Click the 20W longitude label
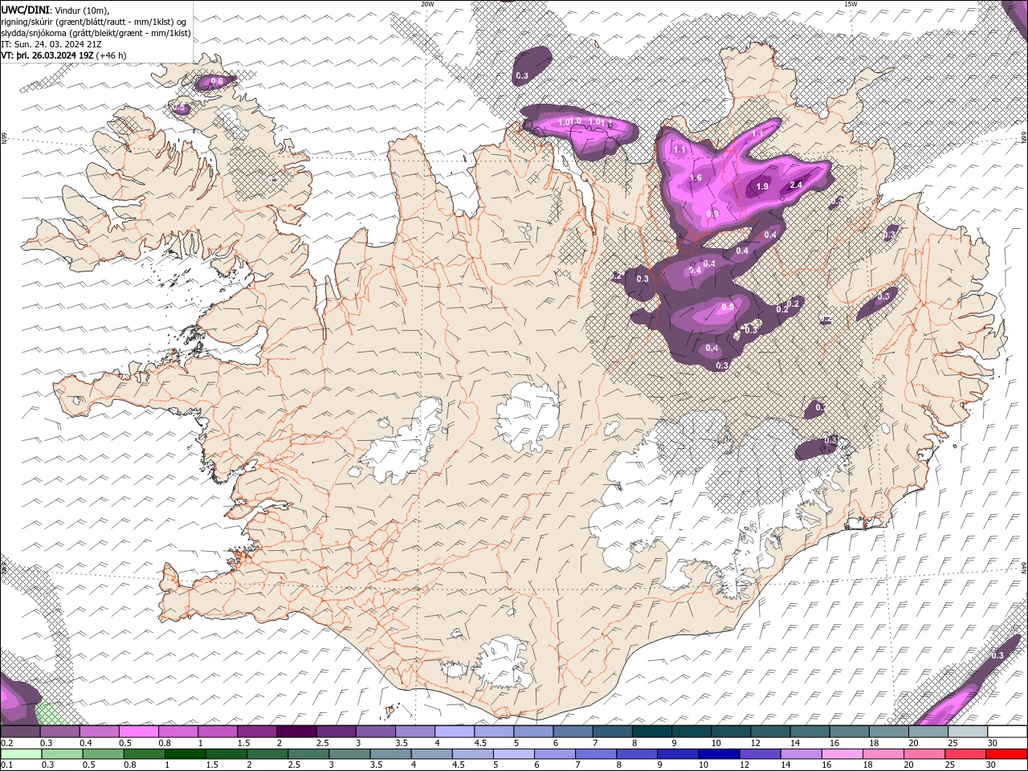The width and height of the screenshot is (1028, 771). click(427, 4)
